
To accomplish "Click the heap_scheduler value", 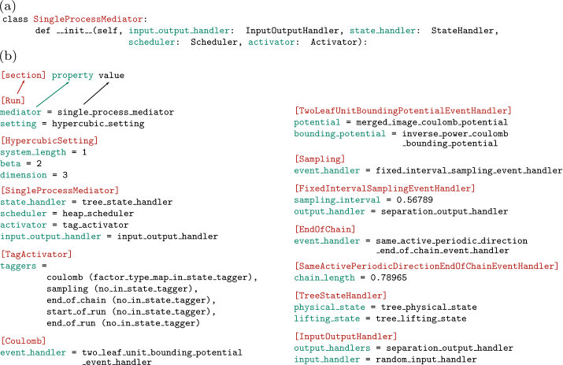I will click(x=98, y=214).
